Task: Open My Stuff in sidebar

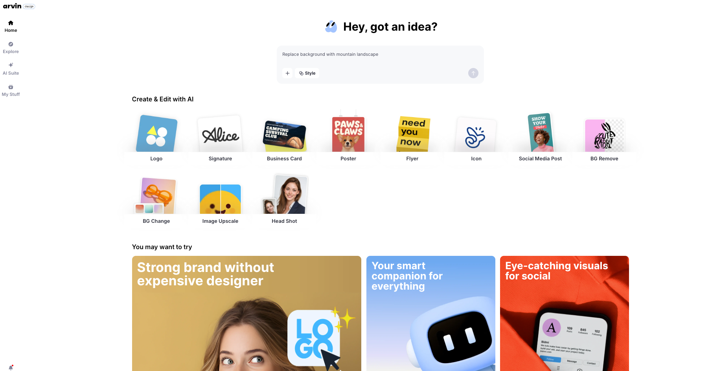Action: [x=11, y=90]
